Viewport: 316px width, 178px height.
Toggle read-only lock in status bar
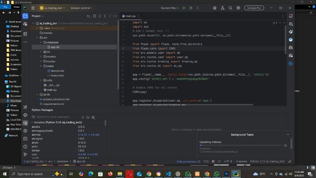tap(290, 162)
